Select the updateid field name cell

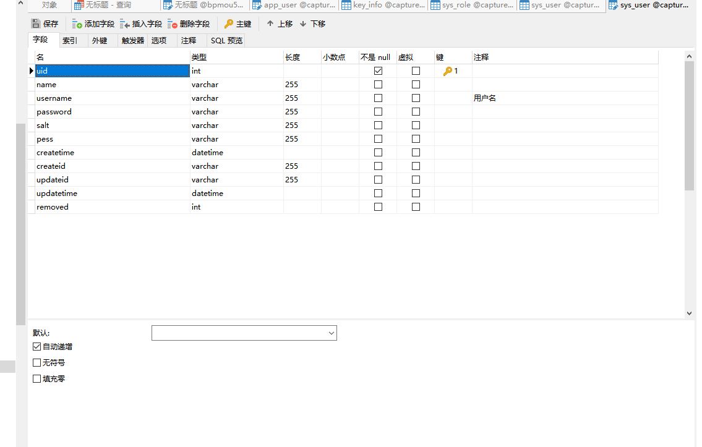tap(113, 179)
